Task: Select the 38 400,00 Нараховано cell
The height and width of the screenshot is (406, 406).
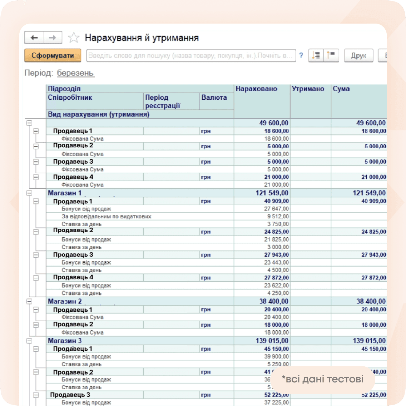Action: click(262, 301)
